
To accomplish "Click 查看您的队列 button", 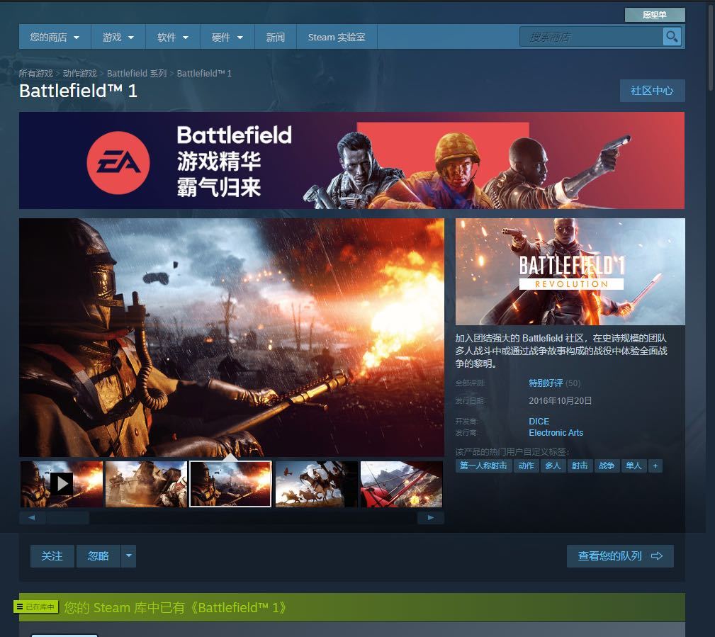I will (619, 556).
